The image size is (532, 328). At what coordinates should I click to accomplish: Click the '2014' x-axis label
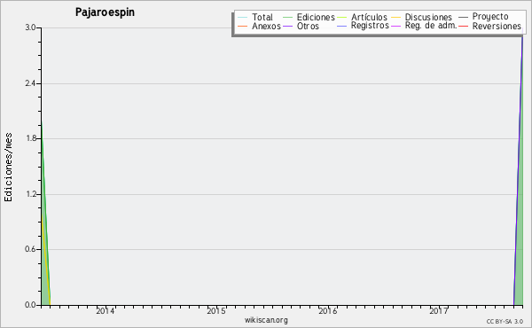point(106,311)
